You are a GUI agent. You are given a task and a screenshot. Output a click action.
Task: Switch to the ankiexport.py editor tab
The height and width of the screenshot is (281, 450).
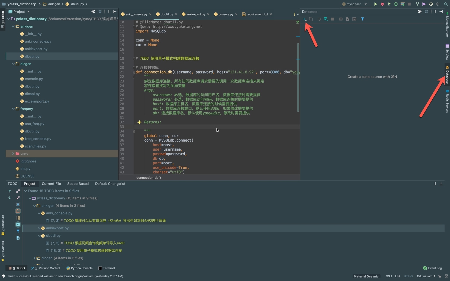(x=195, y=14)
